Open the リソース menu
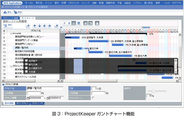The image size is (184, 118). tap(85, 3)
